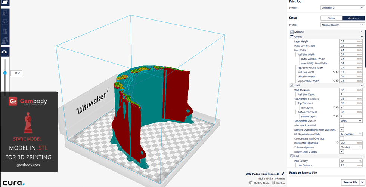Click the Save to File button

350,182
